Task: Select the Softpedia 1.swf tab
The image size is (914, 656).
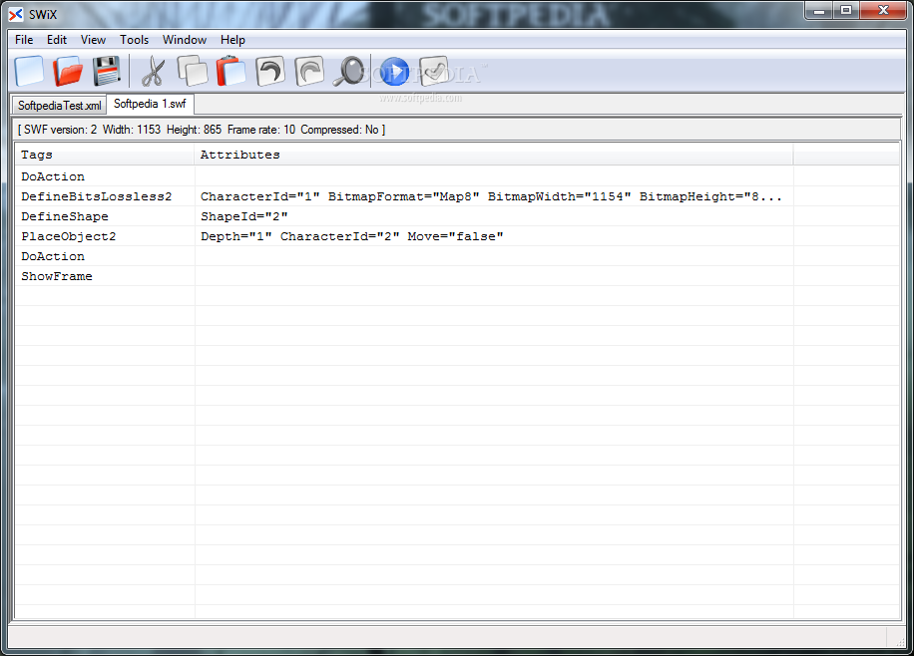Action: point(150,104)
